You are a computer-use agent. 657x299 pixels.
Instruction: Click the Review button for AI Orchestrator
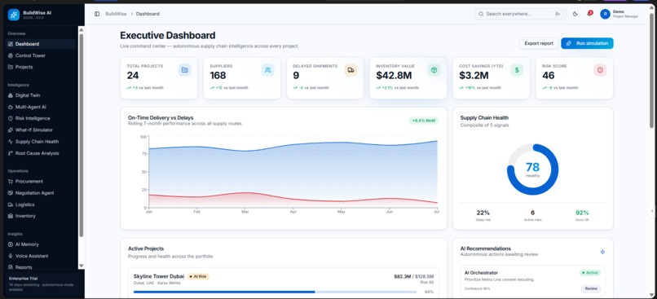click(x=591, y=288)
